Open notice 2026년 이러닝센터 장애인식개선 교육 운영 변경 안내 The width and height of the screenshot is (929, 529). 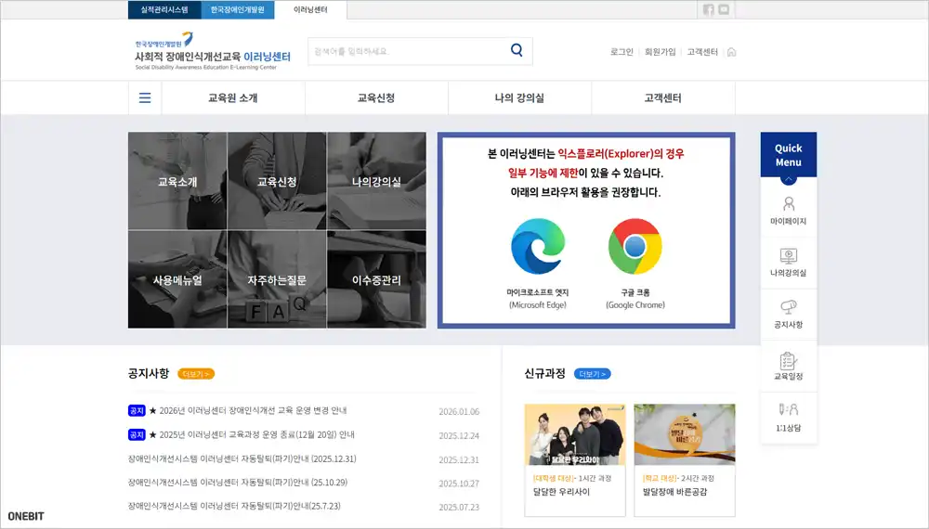click(253, 410)
